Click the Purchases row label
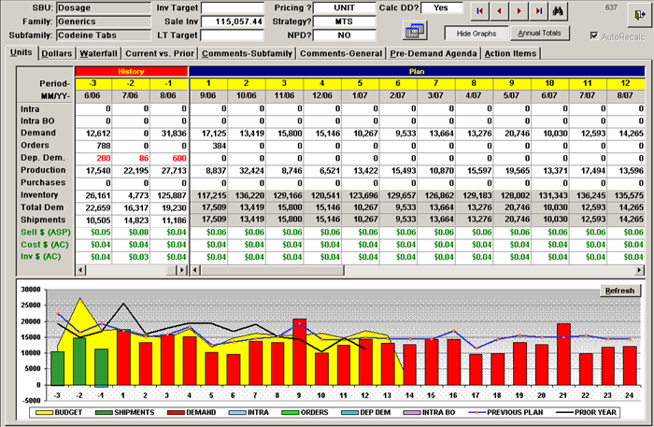Viewport: 654px width, 427px height. [43, 182]
